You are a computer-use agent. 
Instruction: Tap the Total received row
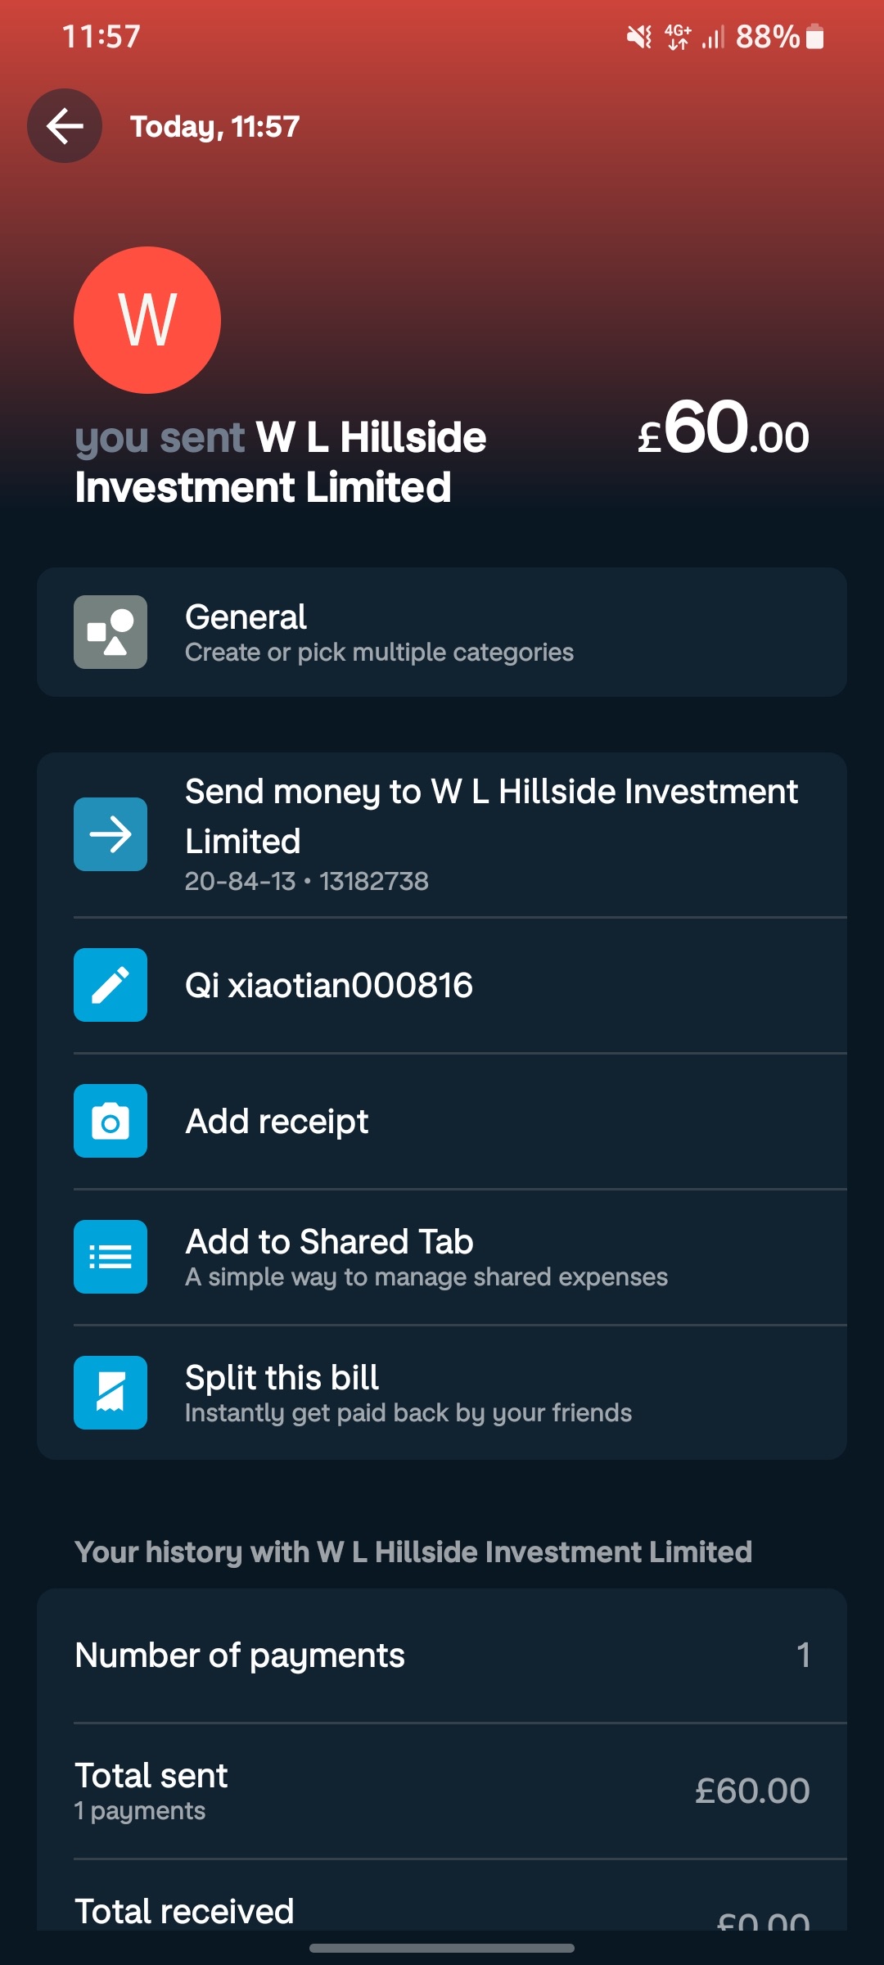coord(442,1911)
